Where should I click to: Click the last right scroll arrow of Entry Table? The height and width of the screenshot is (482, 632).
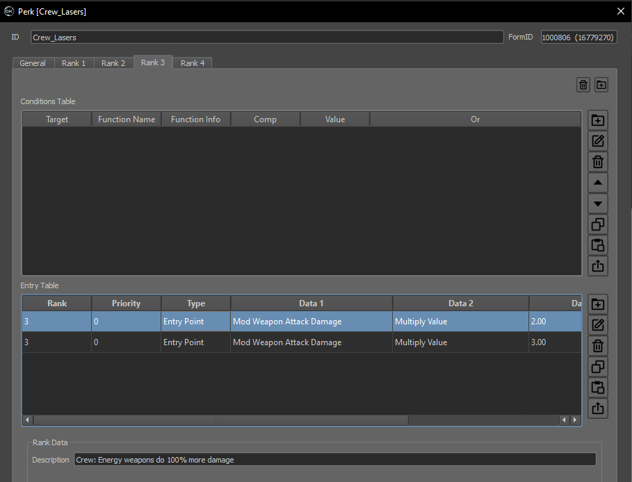pyautogui.click(x=575, y=420)
